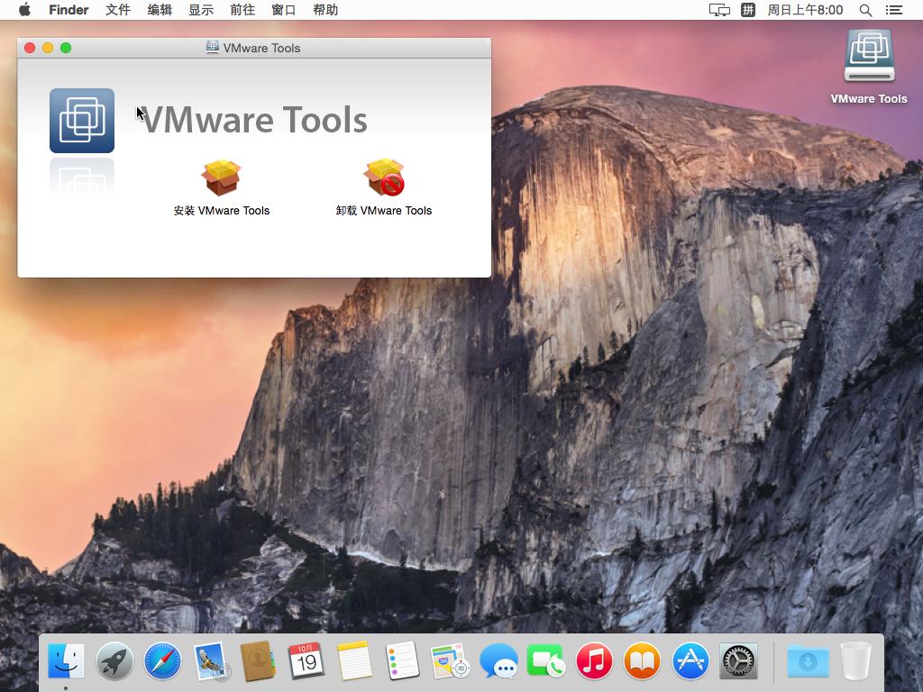923x692 pixels.
Task: Open the 卸载 VMware Tools uninstaller package
Action: 384,178
